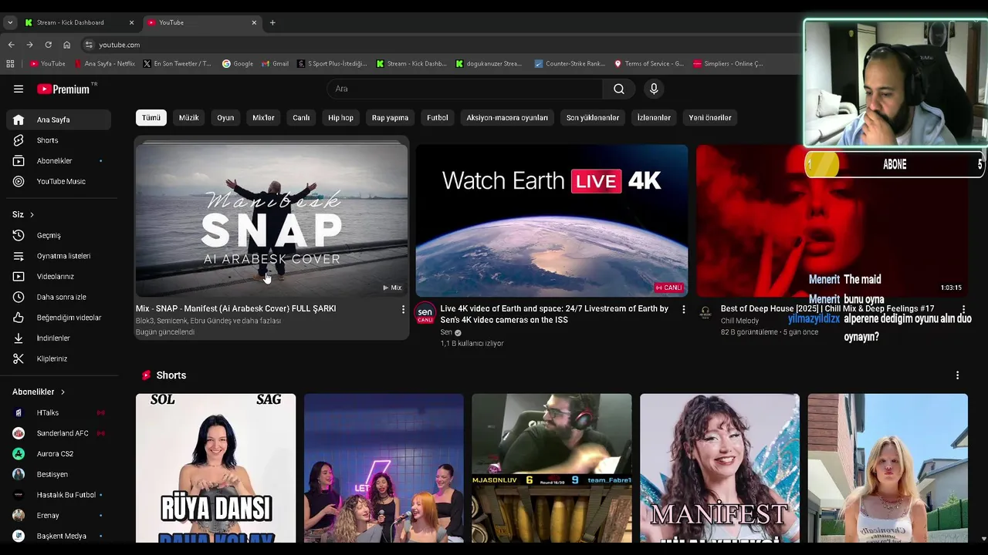Screen dimensions: 988x555
Task: Open the tab search dropdown arrow
Action: click(x=9, y=22)
